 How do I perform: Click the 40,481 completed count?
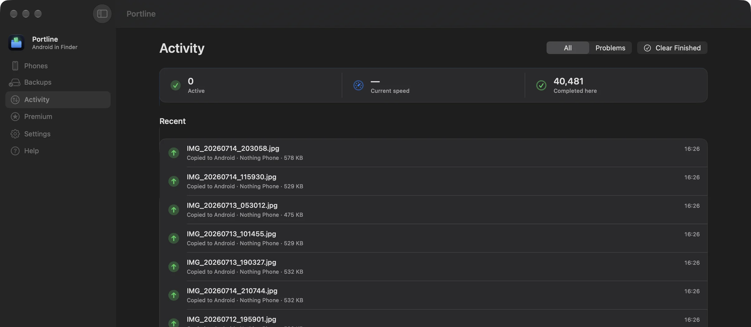(x=568, y=81)
